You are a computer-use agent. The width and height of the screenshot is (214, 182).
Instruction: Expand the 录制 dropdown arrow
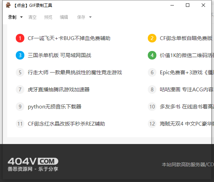[21, 17]
